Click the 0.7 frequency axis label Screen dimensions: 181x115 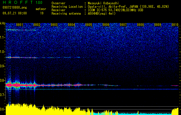2,95
